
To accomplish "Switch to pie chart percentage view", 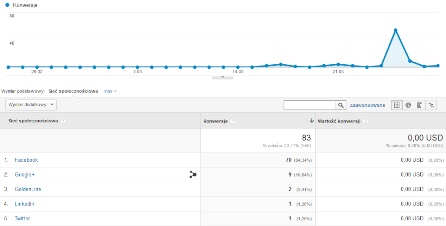I will coord(408,105).
